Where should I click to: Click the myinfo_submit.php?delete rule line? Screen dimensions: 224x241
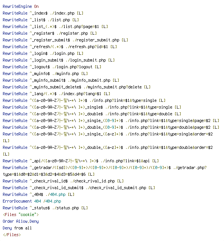point(77,87)
